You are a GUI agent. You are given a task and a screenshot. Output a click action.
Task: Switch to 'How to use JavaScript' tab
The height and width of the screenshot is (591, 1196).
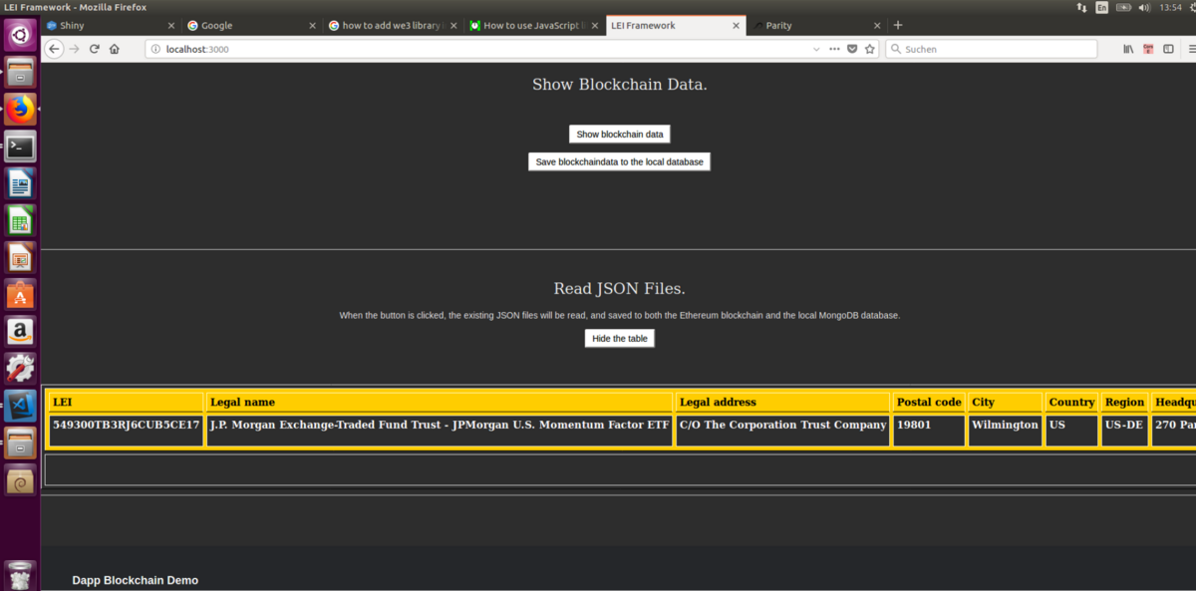532,26
